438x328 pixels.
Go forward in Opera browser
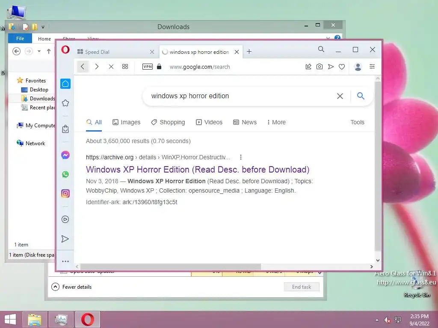click(x=97, y=66)
